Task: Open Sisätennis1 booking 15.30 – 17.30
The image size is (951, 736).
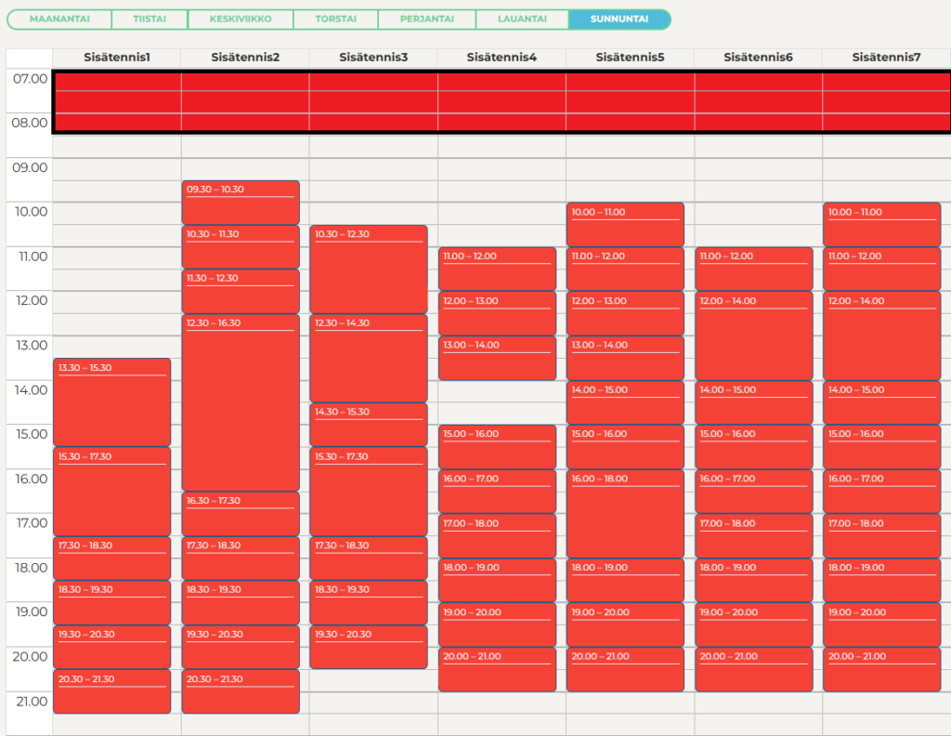Action: coord(112,492)
